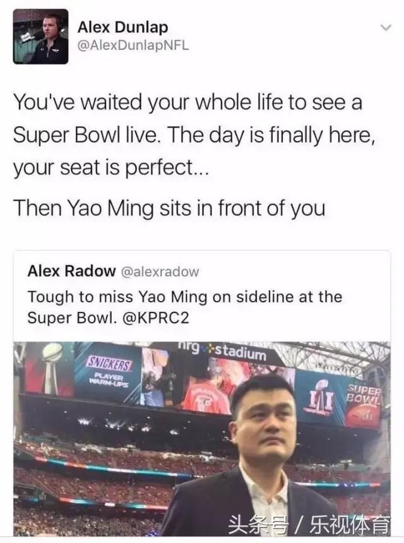Click the Snickers Player Warm-Ups sign
The height and width of the screenshot is (543, 404).
[109, 371]
